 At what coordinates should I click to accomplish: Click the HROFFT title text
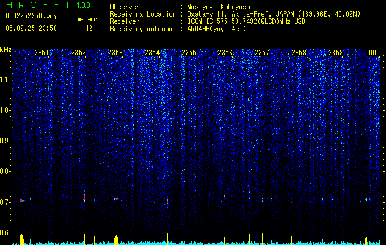[39, 5]
